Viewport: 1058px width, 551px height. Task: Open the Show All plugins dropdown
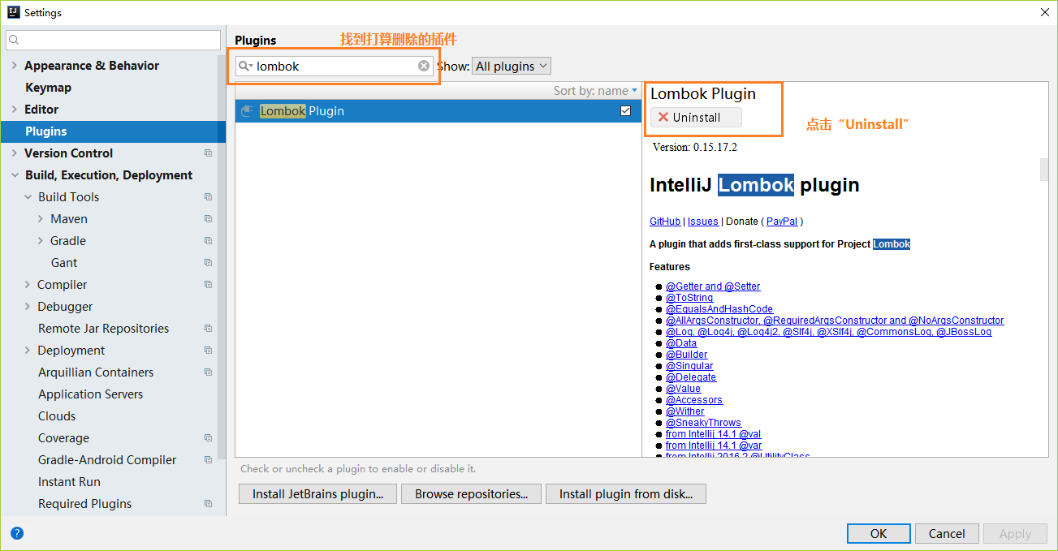(512, 66)
